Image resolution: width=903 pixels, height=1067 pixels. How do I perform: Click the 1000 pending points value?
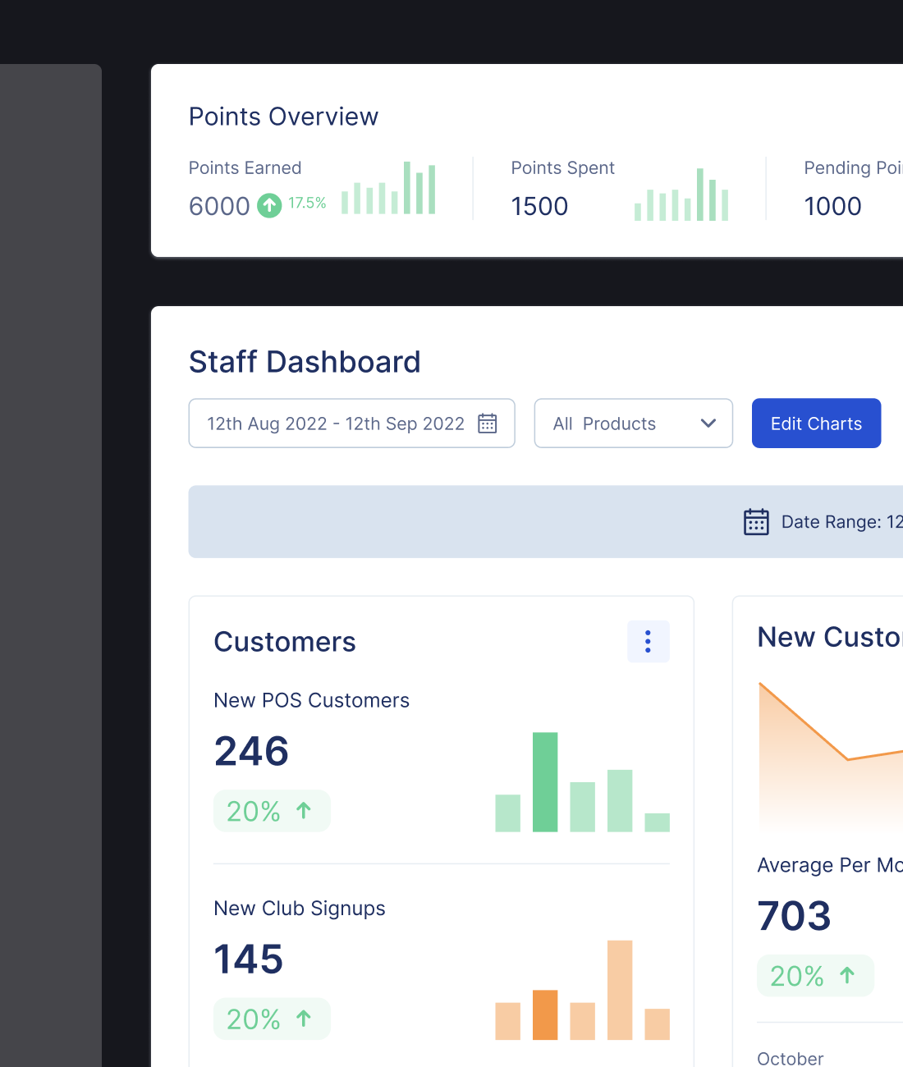[x=832, y=206]
